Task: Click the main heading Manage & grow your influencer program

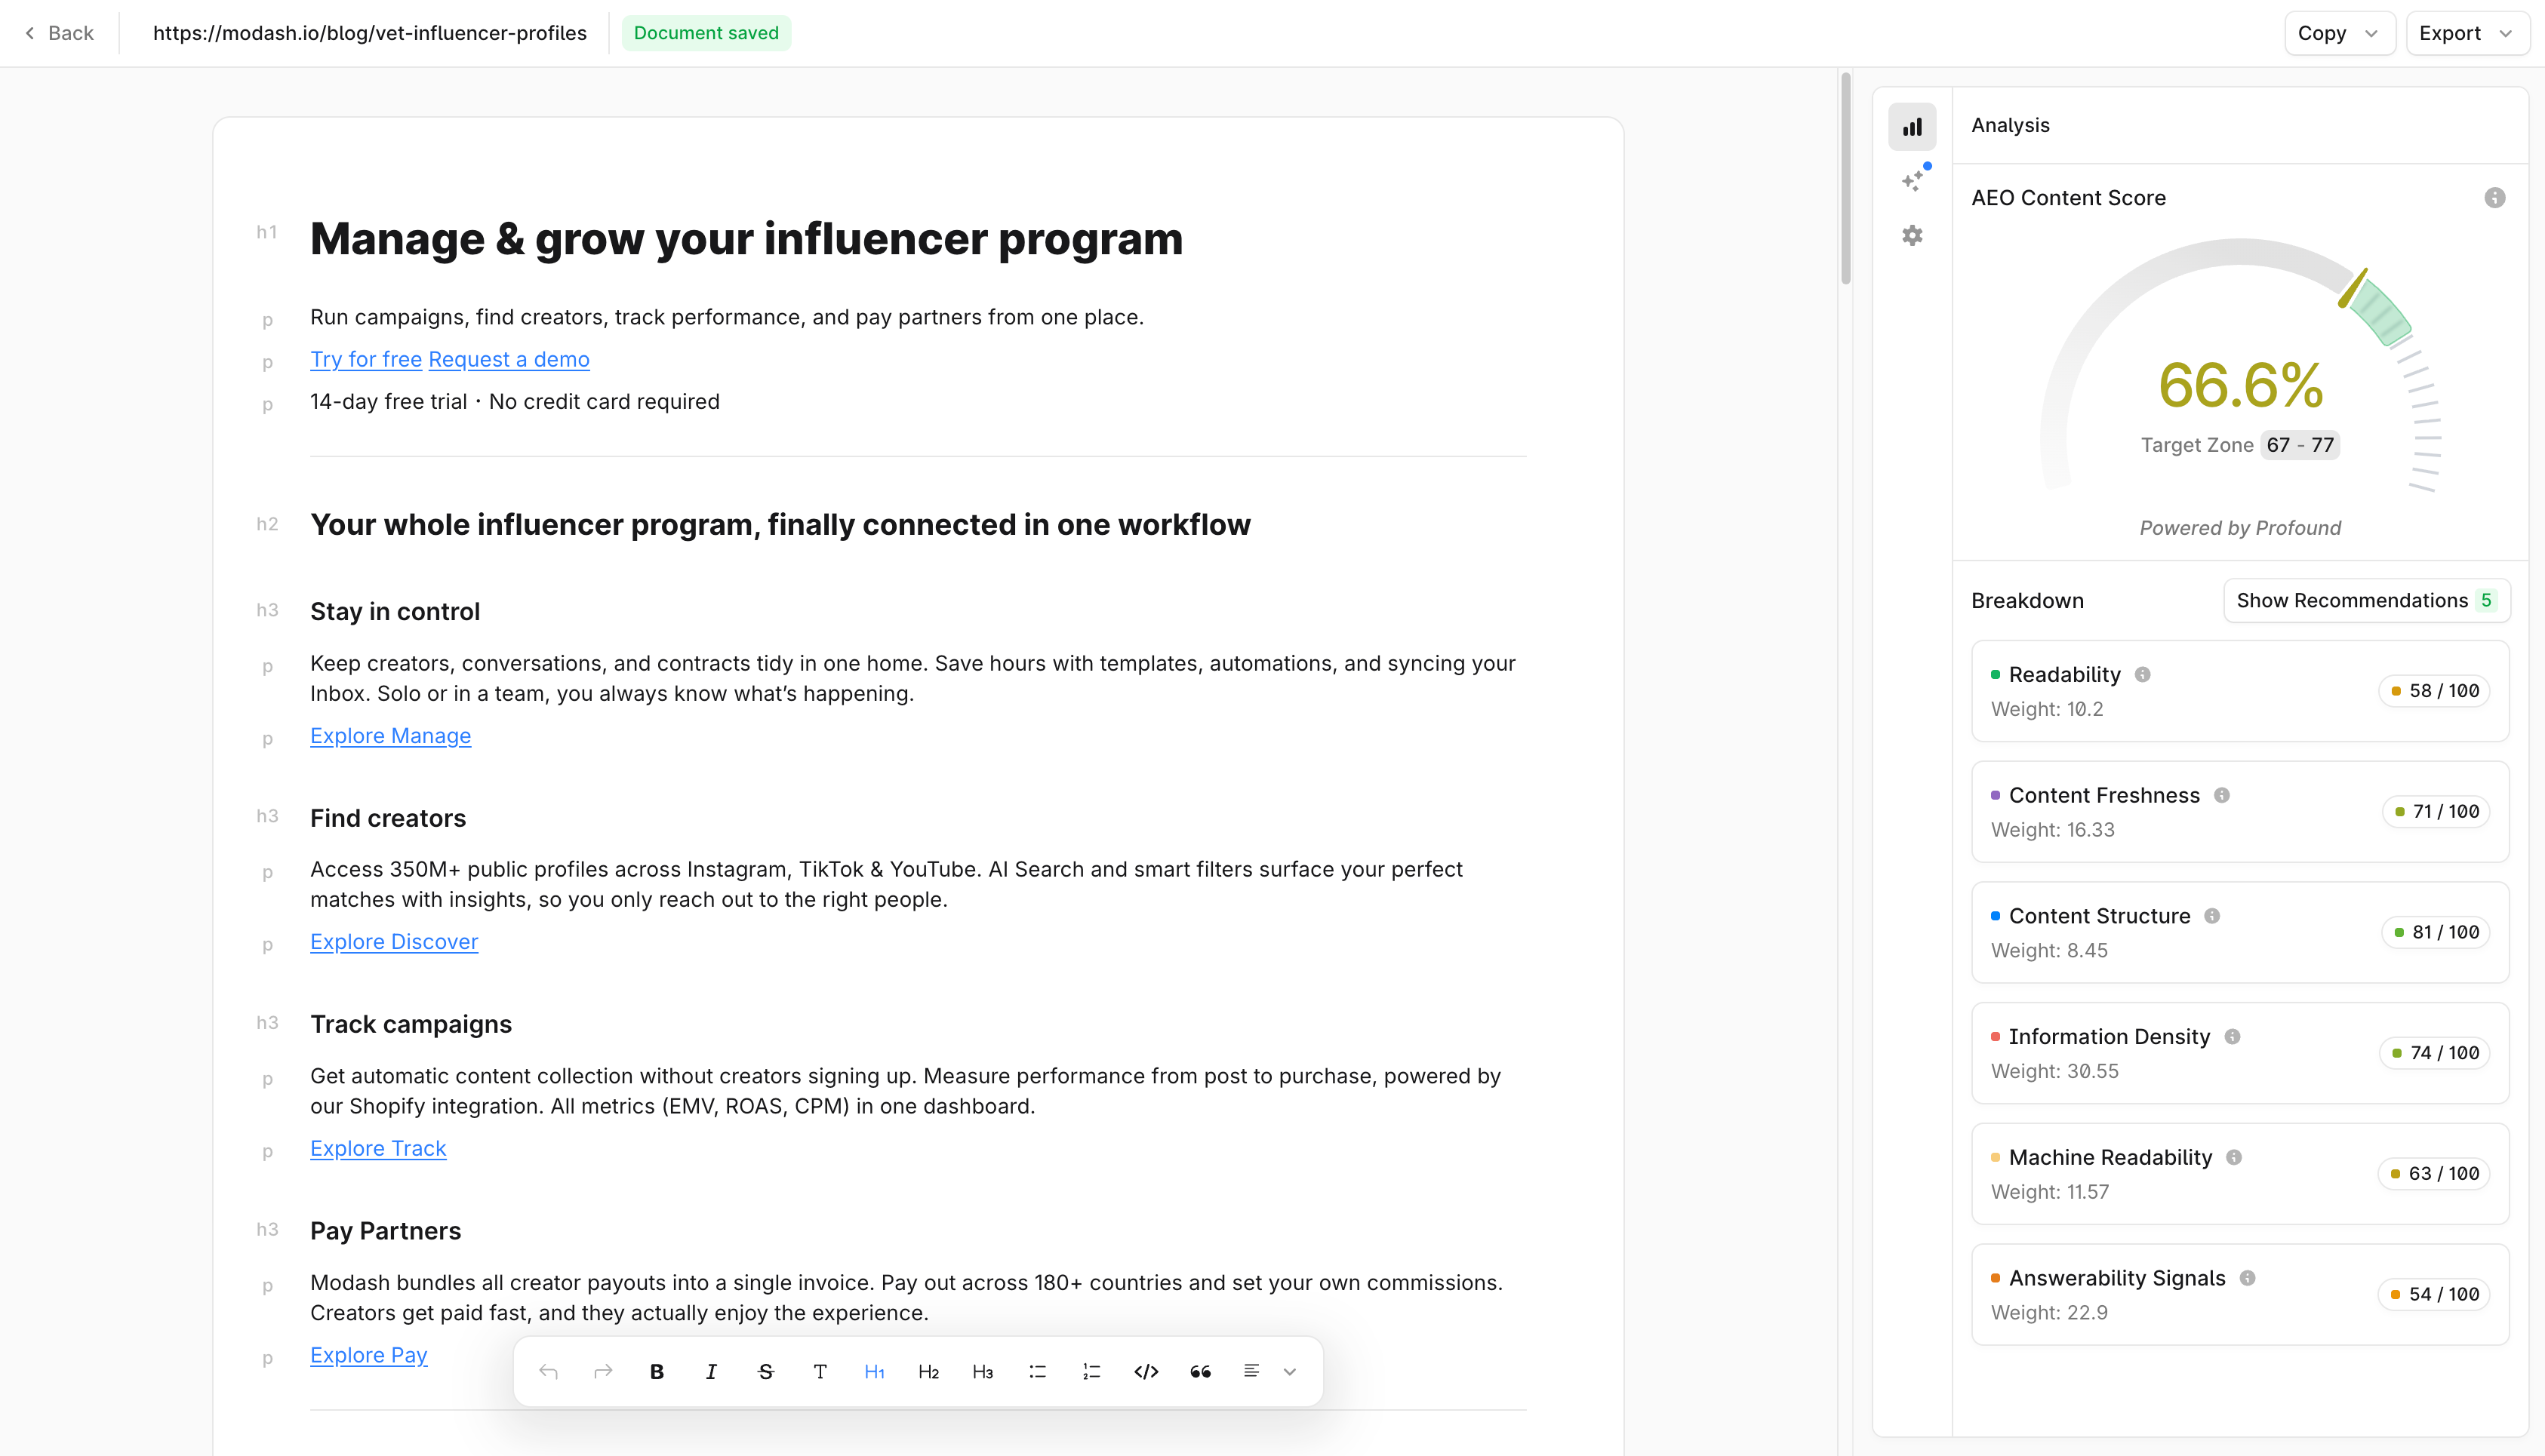Action: (746, 239)
